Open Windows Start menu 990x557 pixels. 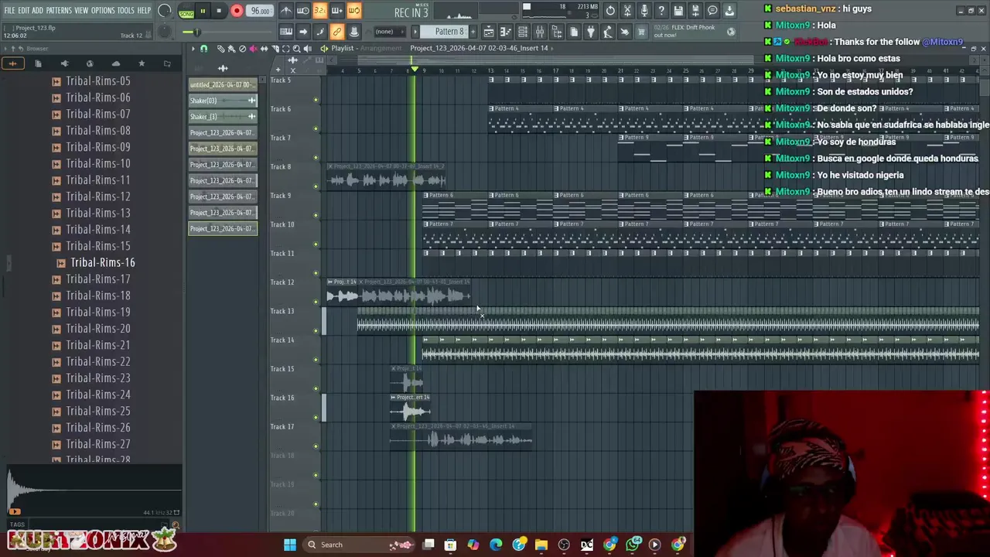coord(290,545)
